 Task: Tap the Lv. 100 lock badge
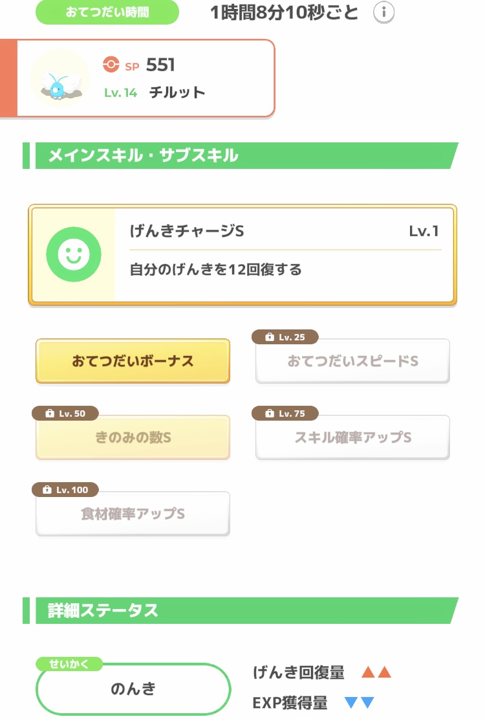(x=65, y=490)
